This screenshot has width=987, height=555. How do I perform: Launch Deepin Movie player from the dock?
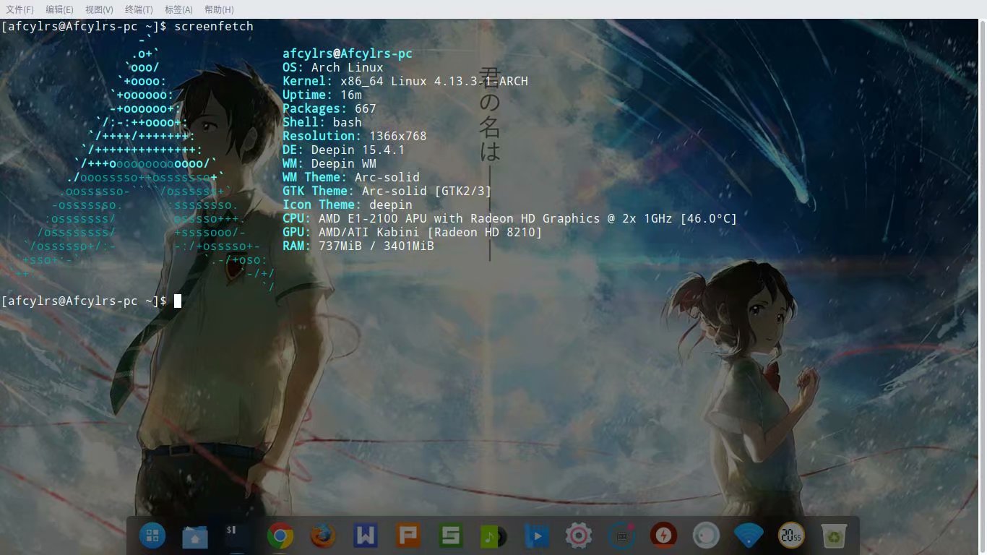(536, 535)
